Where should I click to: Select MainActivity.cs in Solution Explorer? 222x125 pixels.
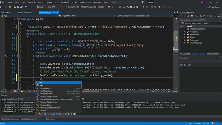tap(196, 43)
